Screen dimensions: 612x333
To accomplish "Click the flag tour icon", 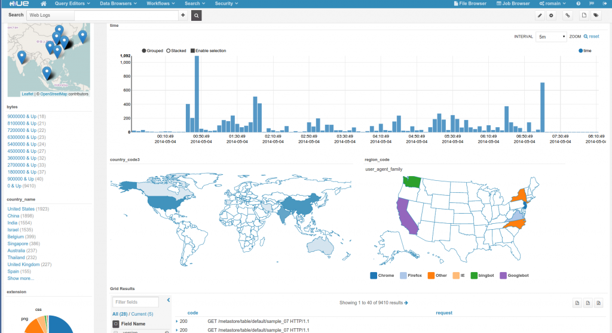I will tap(592, 4).
